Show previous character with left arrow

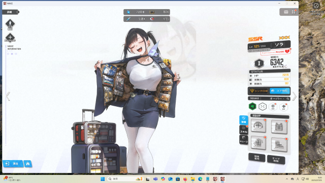[8, 97]
